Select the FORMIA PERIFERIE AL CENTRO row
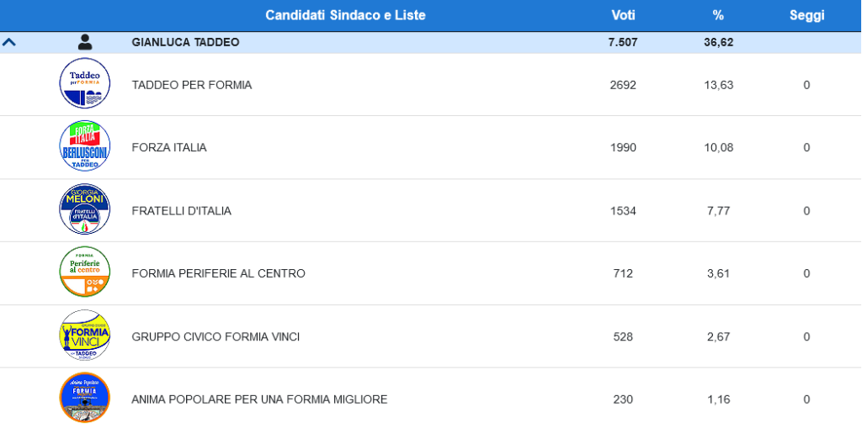Image resolution: width=862 pixels, height=428 pixels. [219, 273]
